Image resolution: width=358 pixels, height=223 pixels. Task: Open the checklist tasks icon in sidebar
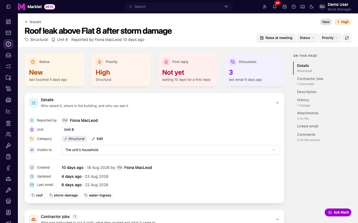[8, 66]
